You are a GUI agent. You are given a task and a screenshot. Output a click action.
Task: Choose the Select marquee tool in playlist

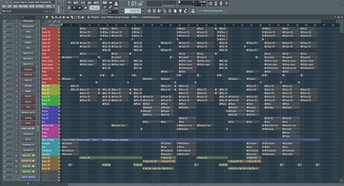[x=75, y=17]
